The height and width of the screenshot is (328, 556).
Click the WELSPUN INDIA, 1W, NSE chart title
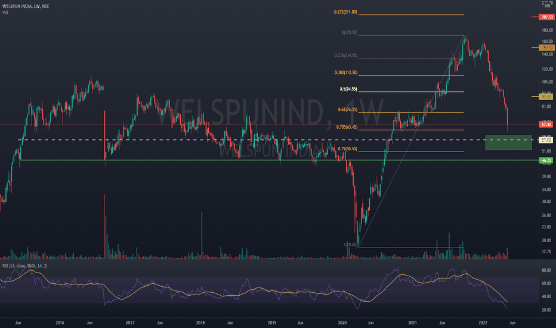coord(26,7)
